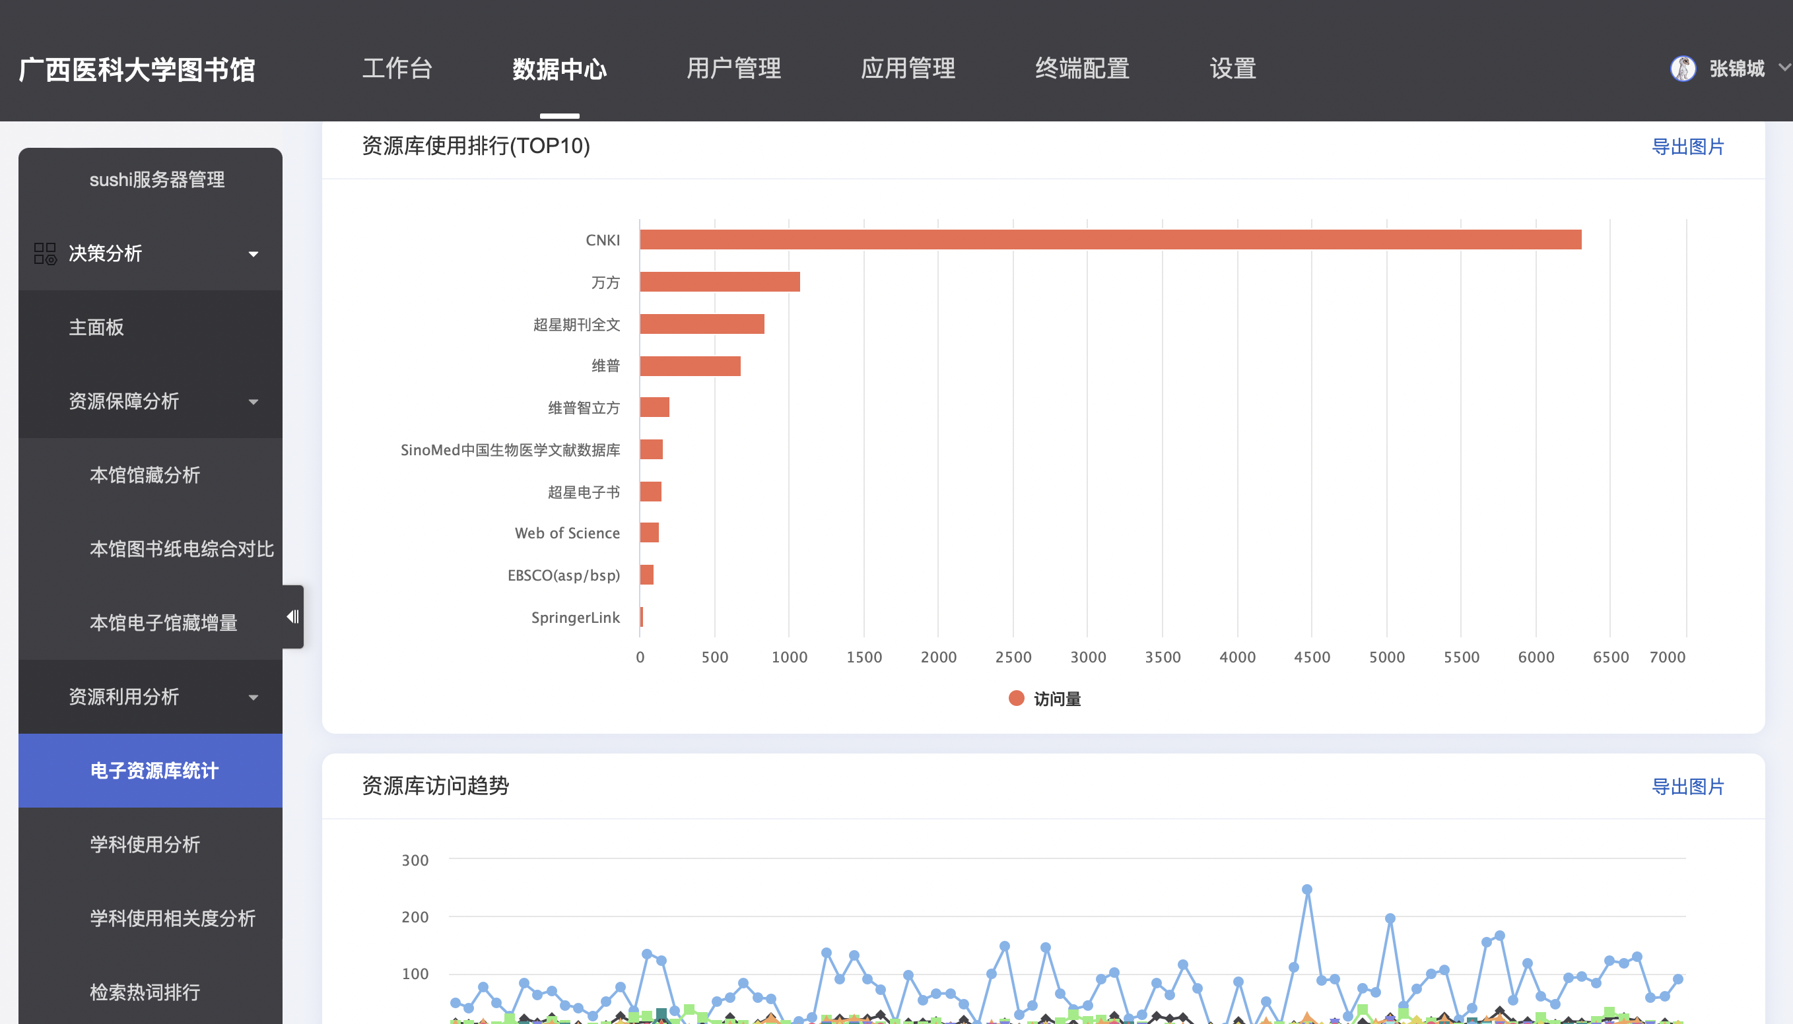This screenshot has height=1024, width=1793.
Task: Export the 资源库访问趋势 chart image
Action: [1687, 786]
